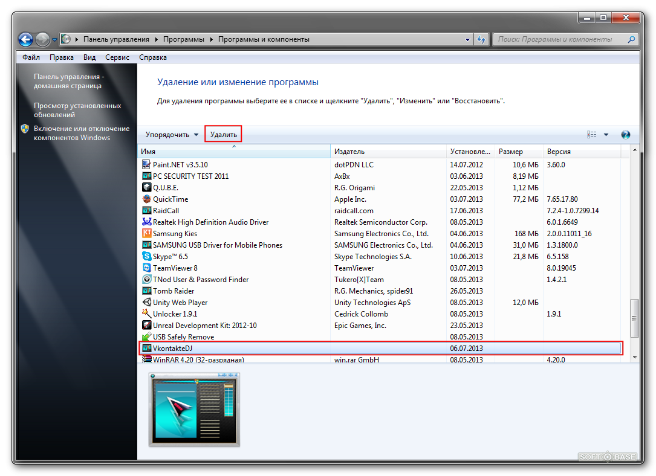
Task: Click the Программы и компоненты breadcrumb
Action: [x=264, y=39]
